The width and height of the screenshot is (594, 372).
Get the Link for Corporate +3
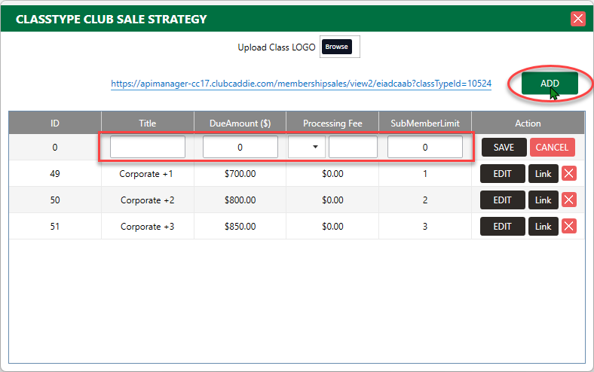(x=543, y=227)
